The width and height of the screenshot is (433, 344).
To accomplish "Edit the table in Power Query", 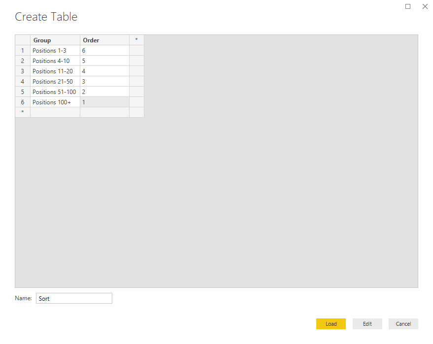I will point(367,324).
